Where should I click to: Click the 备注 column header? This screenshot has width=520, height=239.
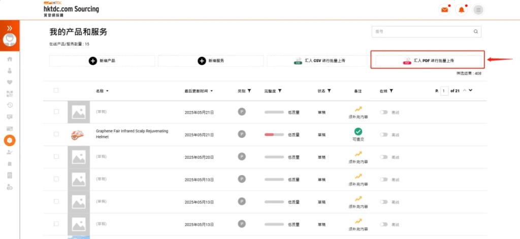358,91
